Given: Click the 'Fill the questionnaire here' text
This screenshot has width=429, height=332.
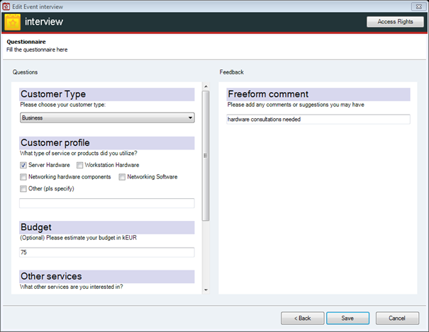Looking at the screenshot, I should click(x=37, y=50).
